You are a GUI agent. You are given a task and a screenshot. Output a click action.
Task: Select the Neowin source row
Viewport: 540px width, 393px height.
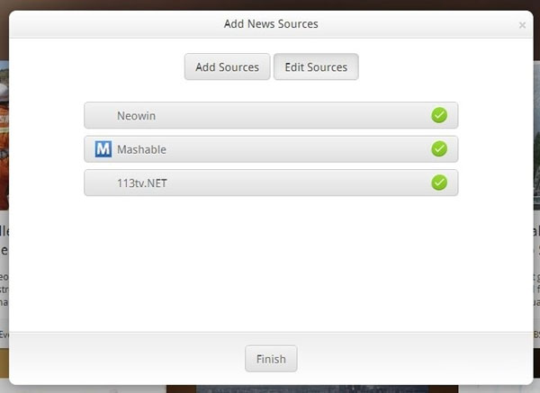[271, 115]
